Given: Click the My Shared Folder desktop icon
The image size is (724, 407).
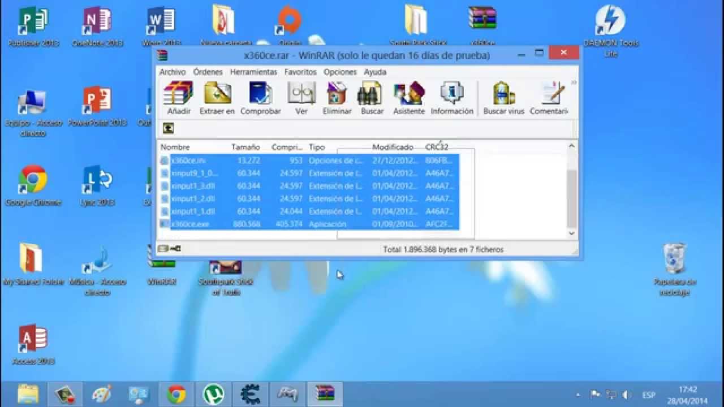Looking at the screenshot, I should (x=33, y=265).
